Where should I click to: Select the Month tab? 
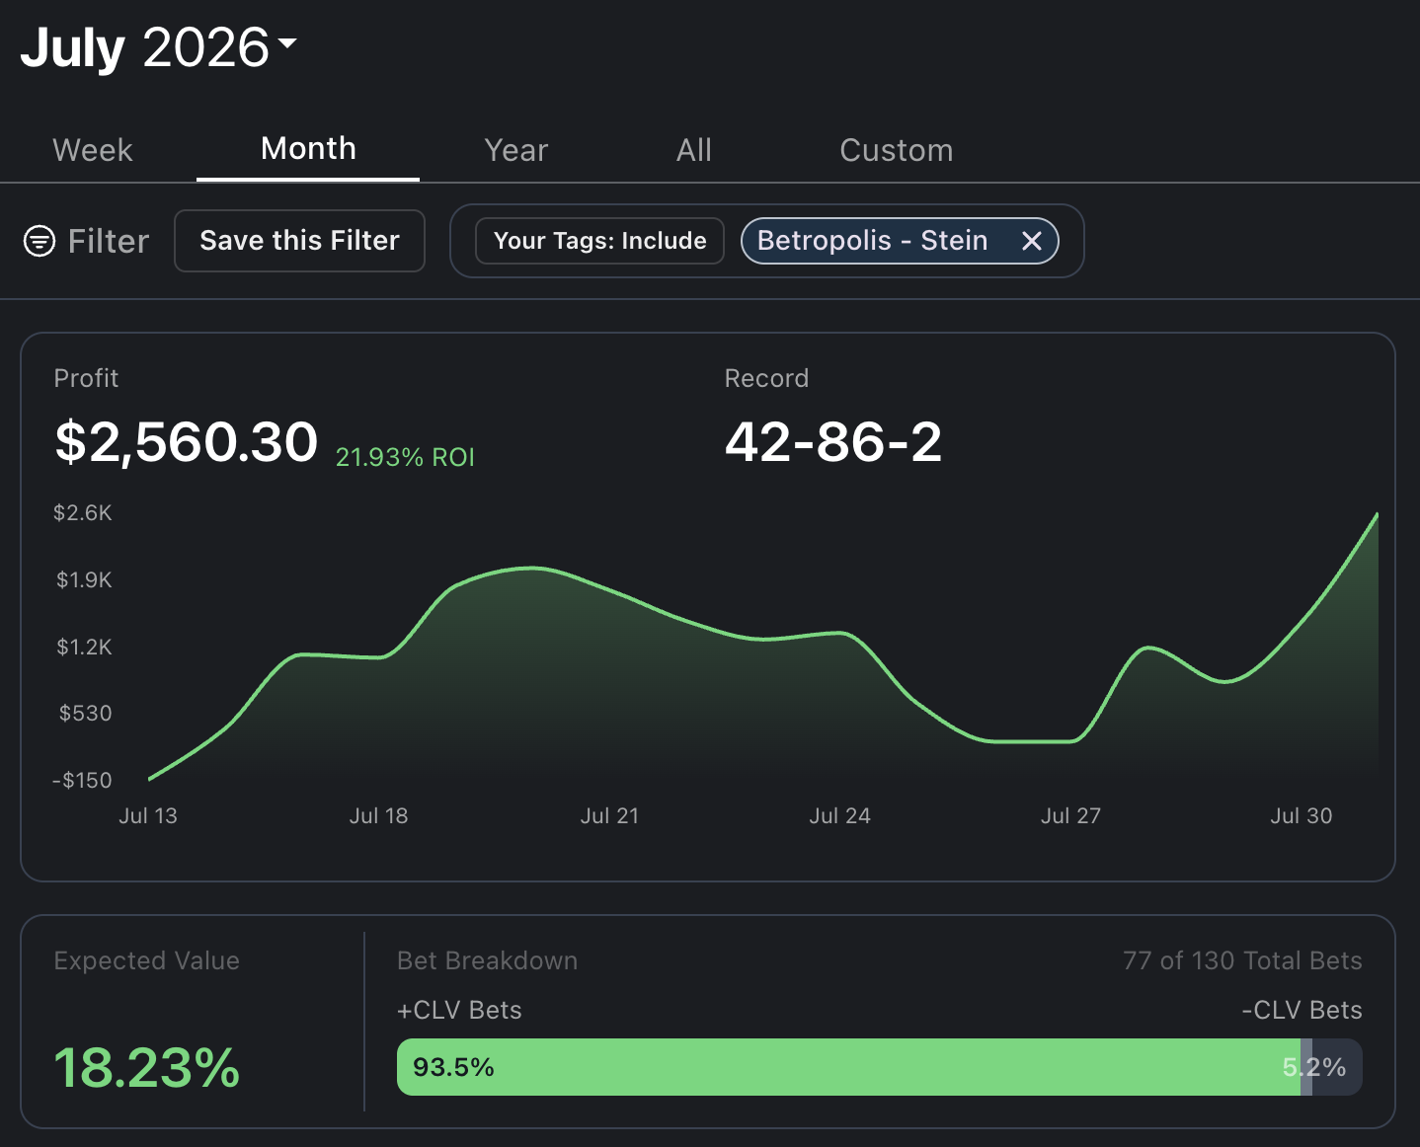308,149
